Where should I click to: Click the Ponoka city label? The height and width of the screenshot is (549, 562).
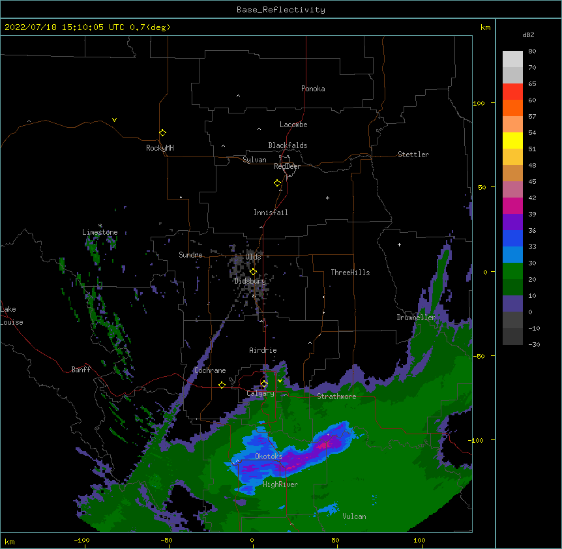313,89
